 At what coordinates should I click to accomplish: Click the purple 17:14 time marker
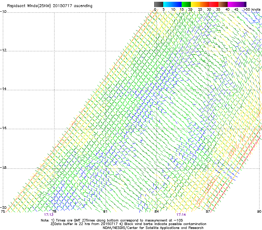click(181, 215)
